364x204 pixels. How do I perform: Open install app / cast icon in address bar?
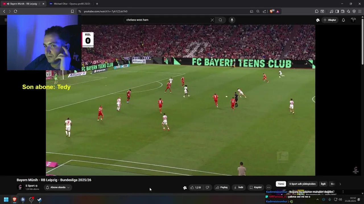click(x=251, y=11)
